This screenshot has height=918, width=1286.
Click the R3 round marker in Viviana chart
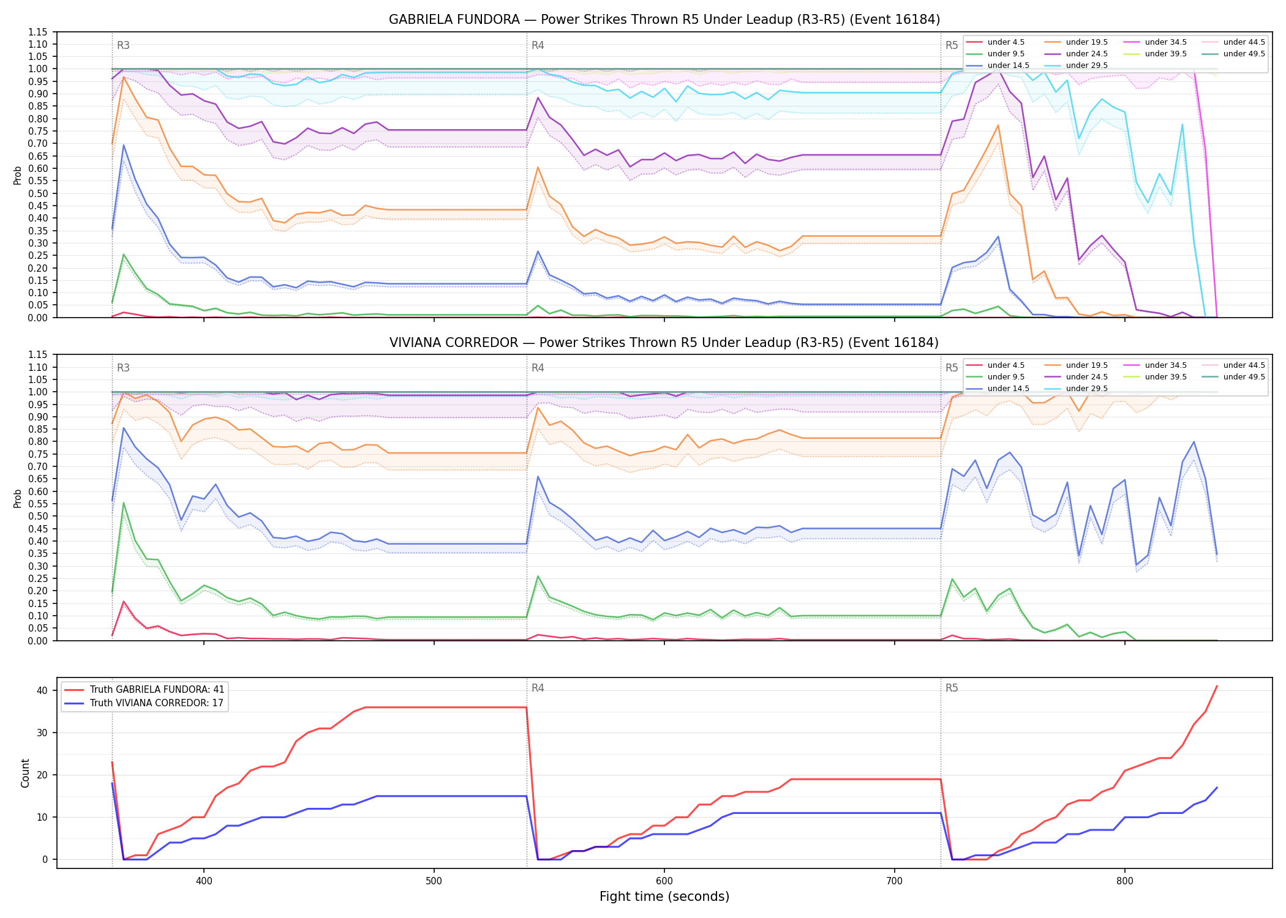pyautogui.click(x=123, y=368)
